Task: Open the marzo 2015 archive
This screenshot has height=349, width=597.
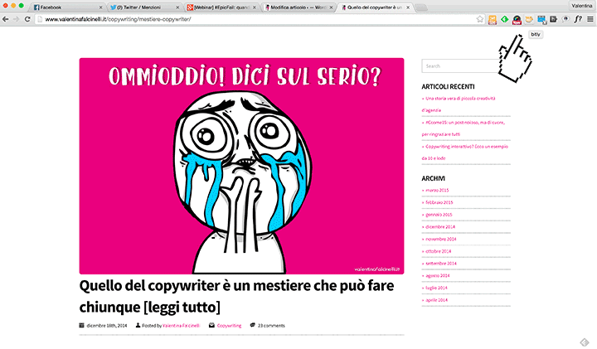Action: [x=437, y=190]
